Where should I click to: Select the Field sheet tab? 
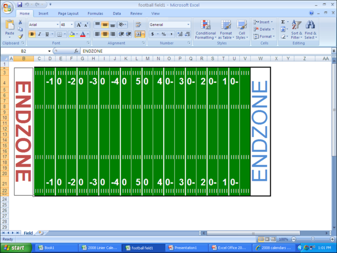tap(28, 233)
